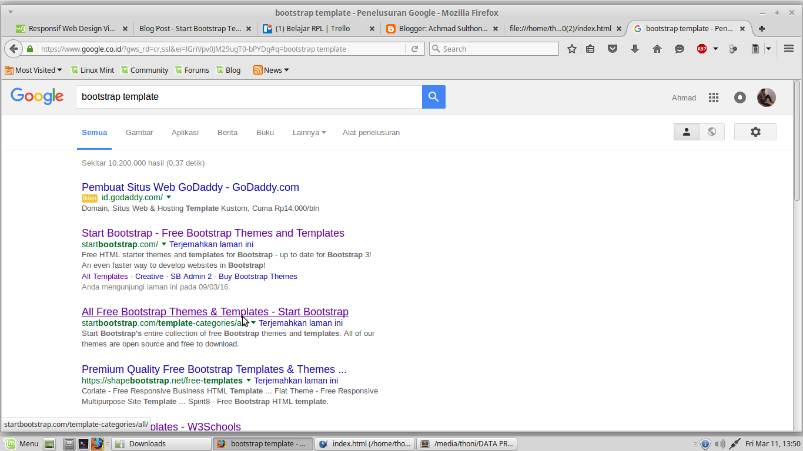Switch to Responsif Web Design tab

72,28
